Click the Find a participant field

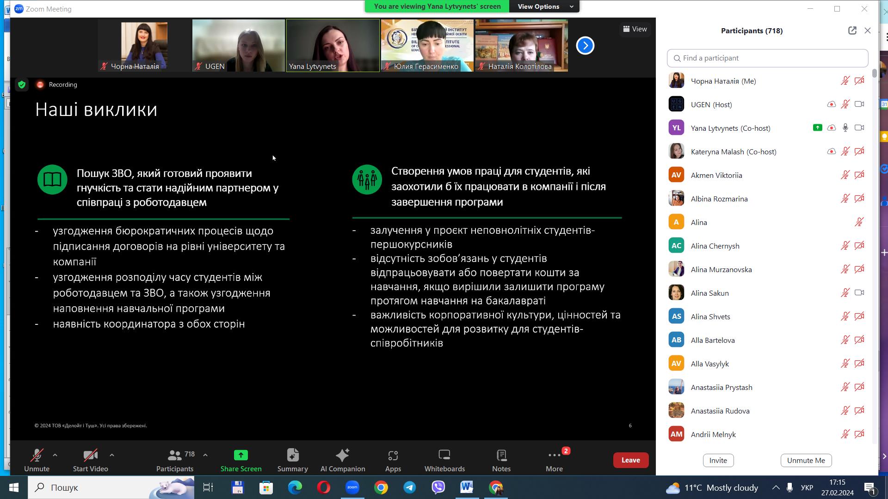[768, 58]
